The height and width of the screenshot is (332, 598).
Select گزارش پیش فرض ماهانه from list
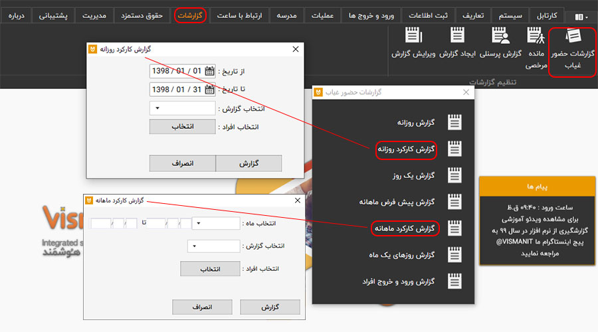[397, 202]
